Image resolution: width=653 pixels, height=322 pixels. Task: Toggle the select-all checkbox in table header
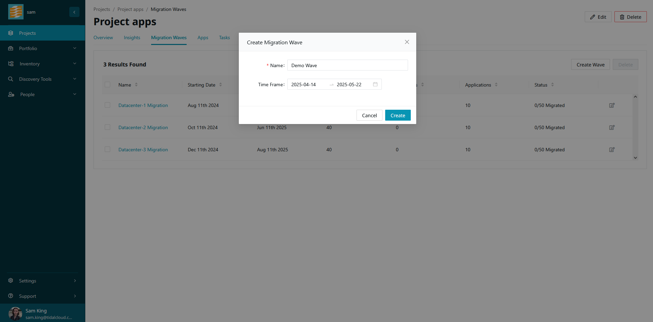tap(107, 85)
